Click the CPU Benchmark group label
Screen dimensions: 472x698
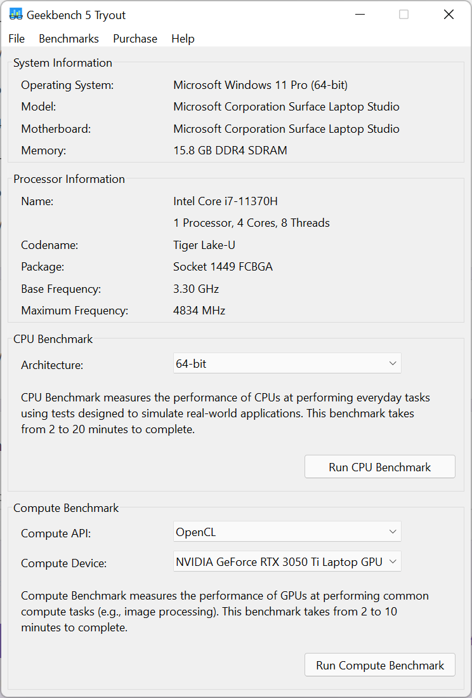pos(53,339)
